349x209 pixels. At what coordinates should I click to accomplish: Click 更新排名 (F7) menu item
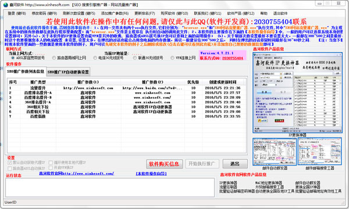click(145, 13)
